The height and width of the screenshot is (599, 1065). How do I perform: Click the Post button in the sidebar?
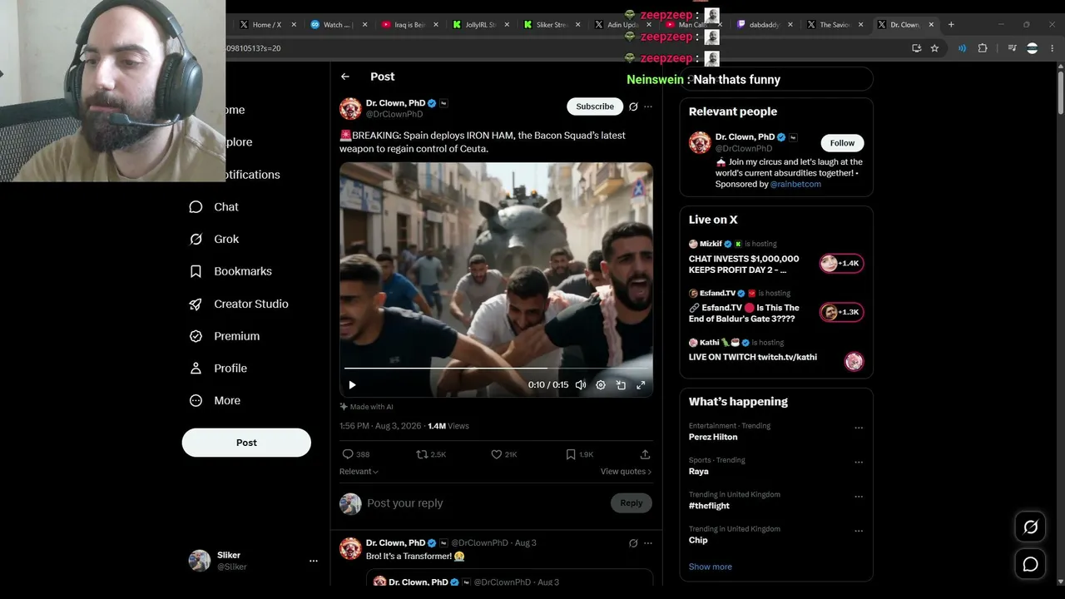coord(246,443)
